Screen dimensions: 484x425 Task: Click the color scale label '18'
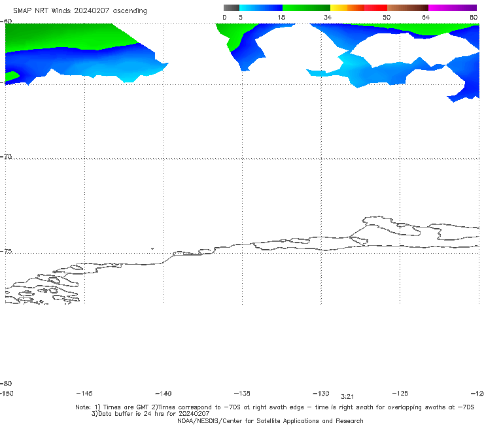click(281, 17)
